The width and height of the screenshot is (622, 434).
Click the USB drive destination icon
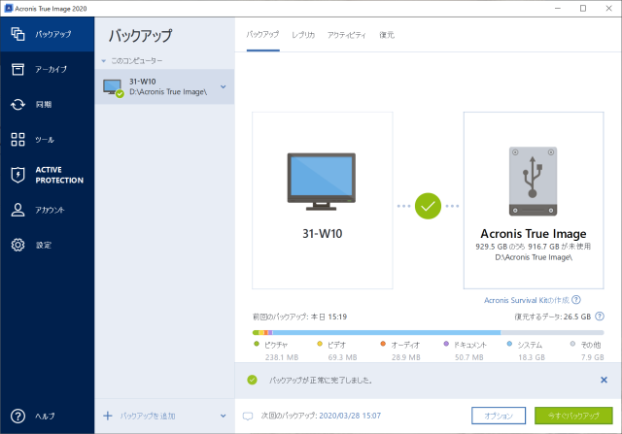click(533, 182)
